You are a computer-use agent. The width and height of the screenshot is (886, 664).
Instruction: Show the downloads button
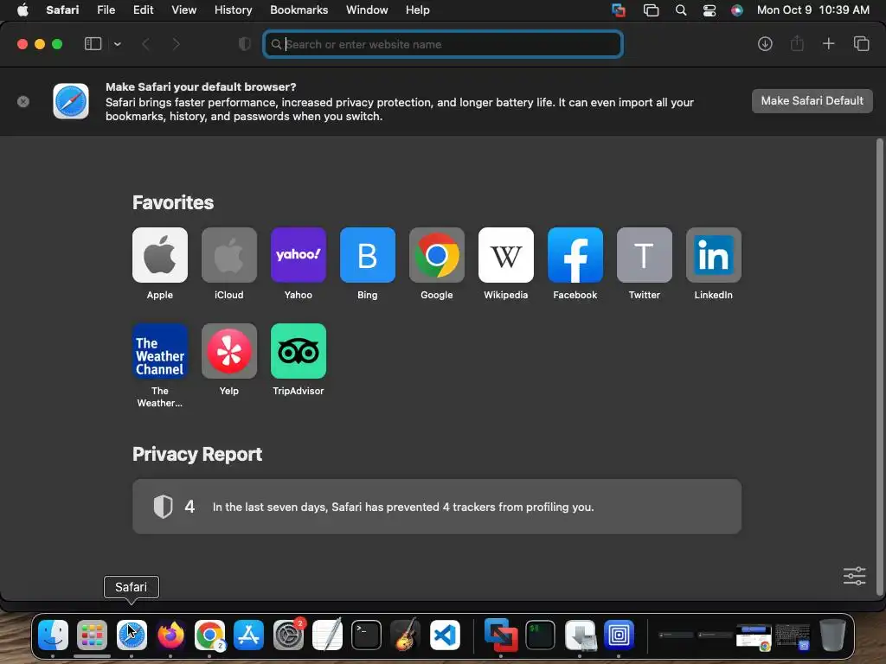click(765, 43)
